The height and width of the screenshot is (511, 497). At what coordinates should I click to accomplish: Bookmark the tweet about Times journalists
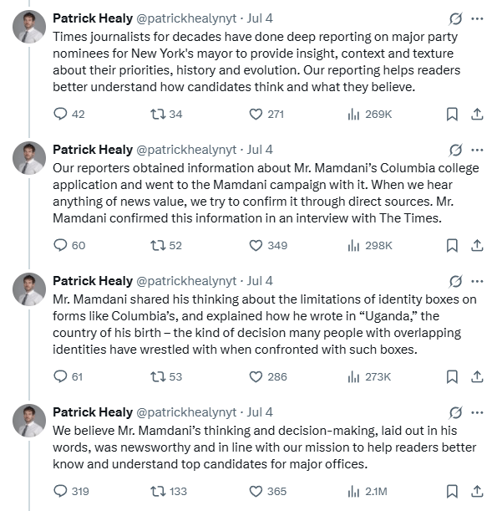452,115
